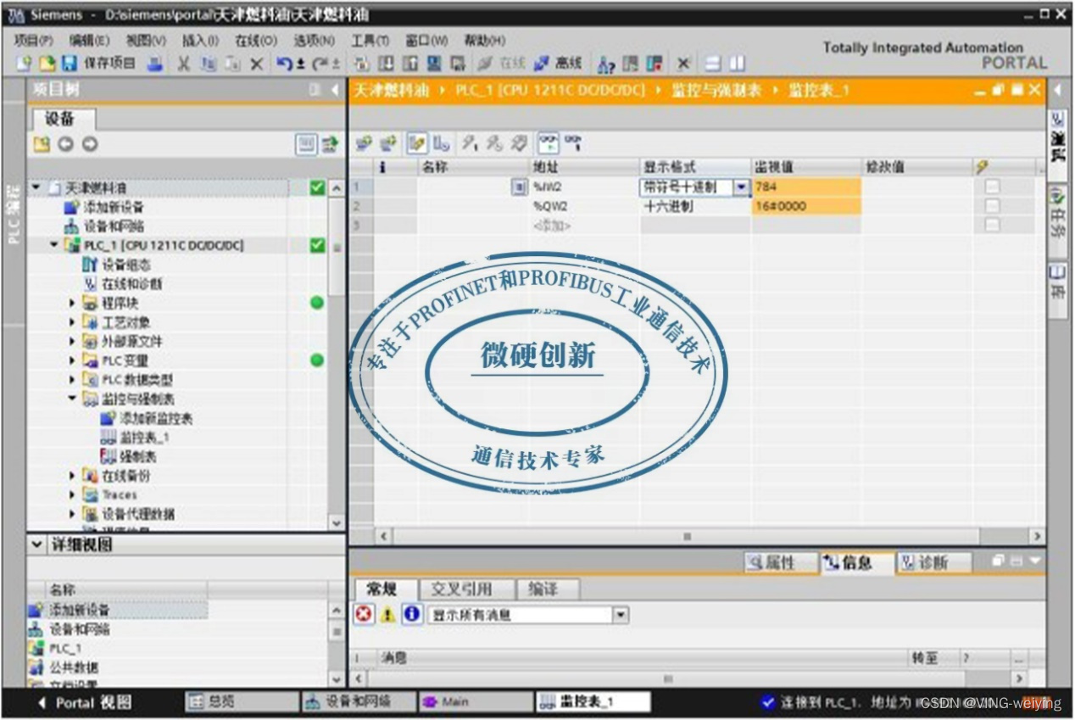Screen dimensions: 1075x720
Task: Toggle the information filter blue i icon
Action: click(x=412, y=614)
